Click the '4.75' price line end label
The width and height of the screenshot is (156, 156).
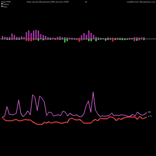point(150,116)
